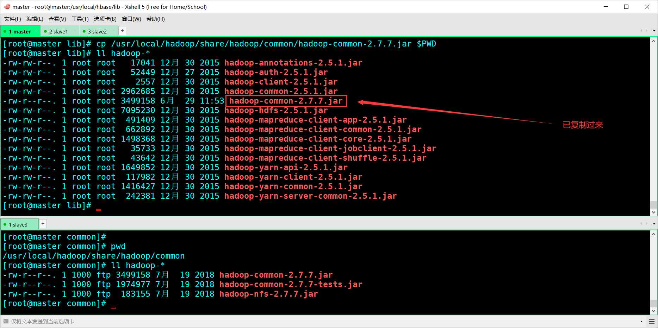Screen dimensions: 658x328
Task: Click hadoop-mapreduce-client-shuffle-2.5.1.jar file name
Action: pos(325,158)
